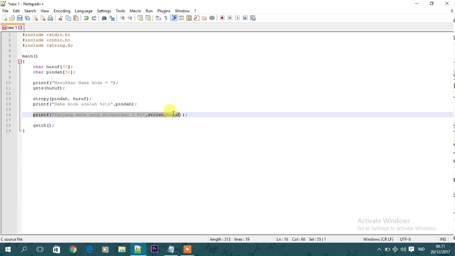This screenshot has height=256, width=455.
Task: Click "Ln : 16" in the status bar
Action: 282,239
